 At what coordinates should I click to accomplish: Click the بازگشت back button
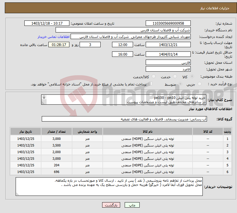[111, 205]
